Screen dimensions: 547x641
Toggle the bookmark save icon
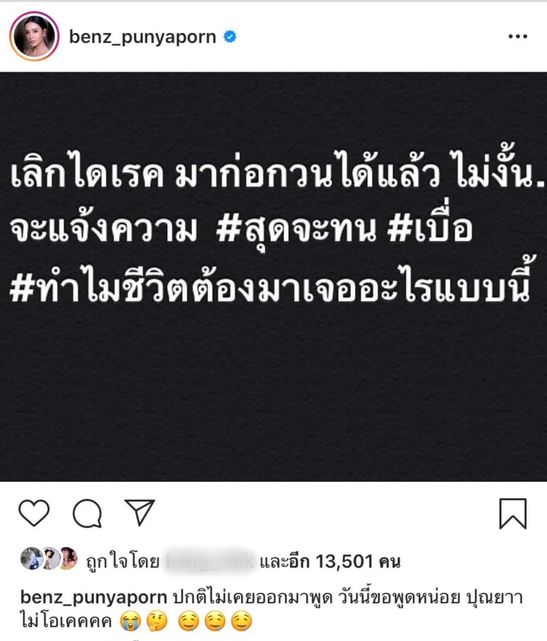click(513, 514)
